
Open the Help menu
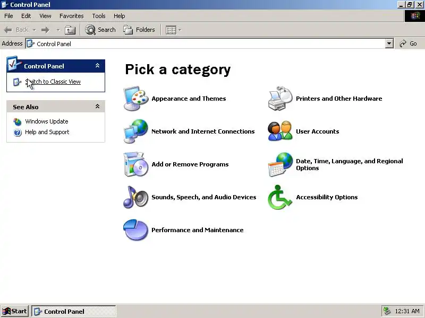point(119,16)
